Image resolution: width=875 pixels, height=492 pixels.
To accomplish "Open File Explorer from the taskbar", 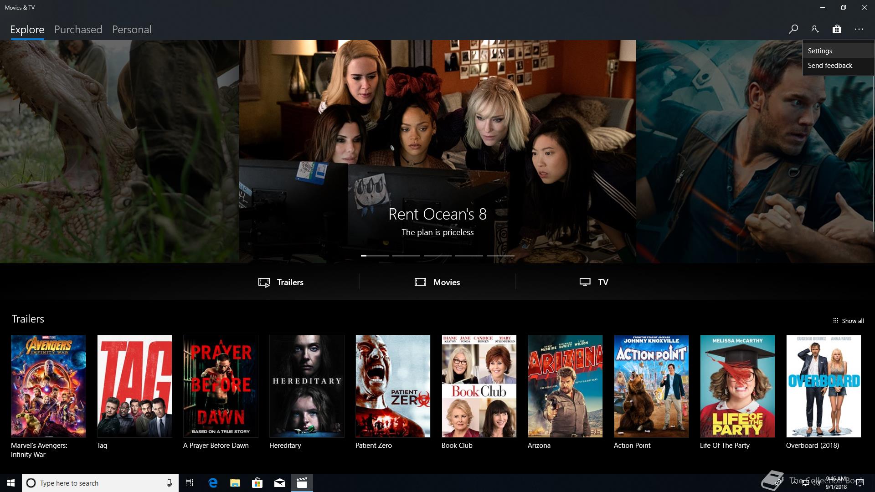I will point(235,483).
